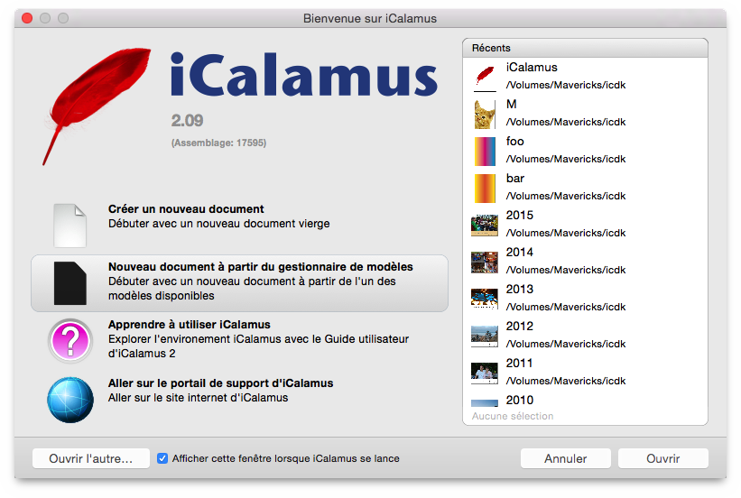Screen dimensions: 741x498
Task: Click the Ouvrir l'autre… button
Action: click(x=91, y=459)
